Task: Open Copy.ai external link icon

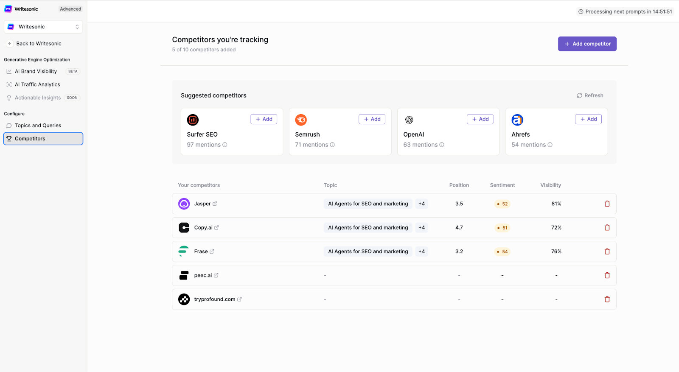Action: [x=216, y=227]
